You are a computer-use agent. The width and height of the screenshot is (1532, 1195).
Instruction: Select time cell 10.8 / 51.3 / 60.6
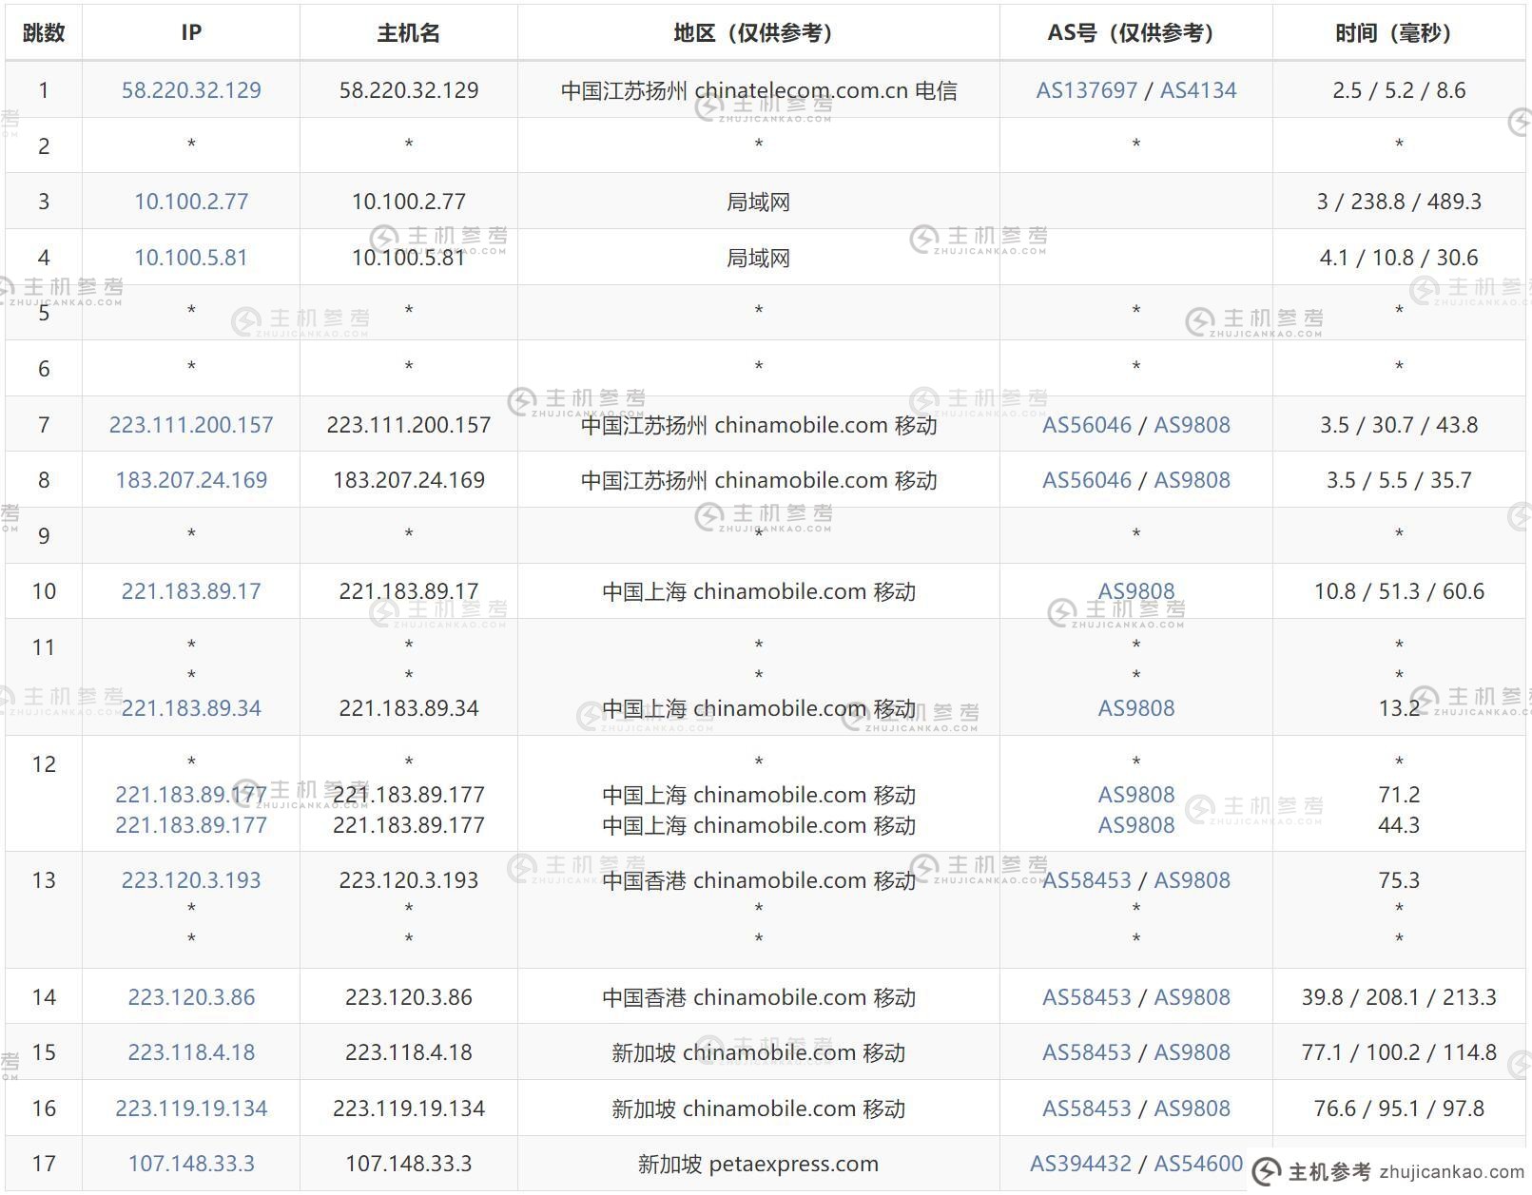1399,591
